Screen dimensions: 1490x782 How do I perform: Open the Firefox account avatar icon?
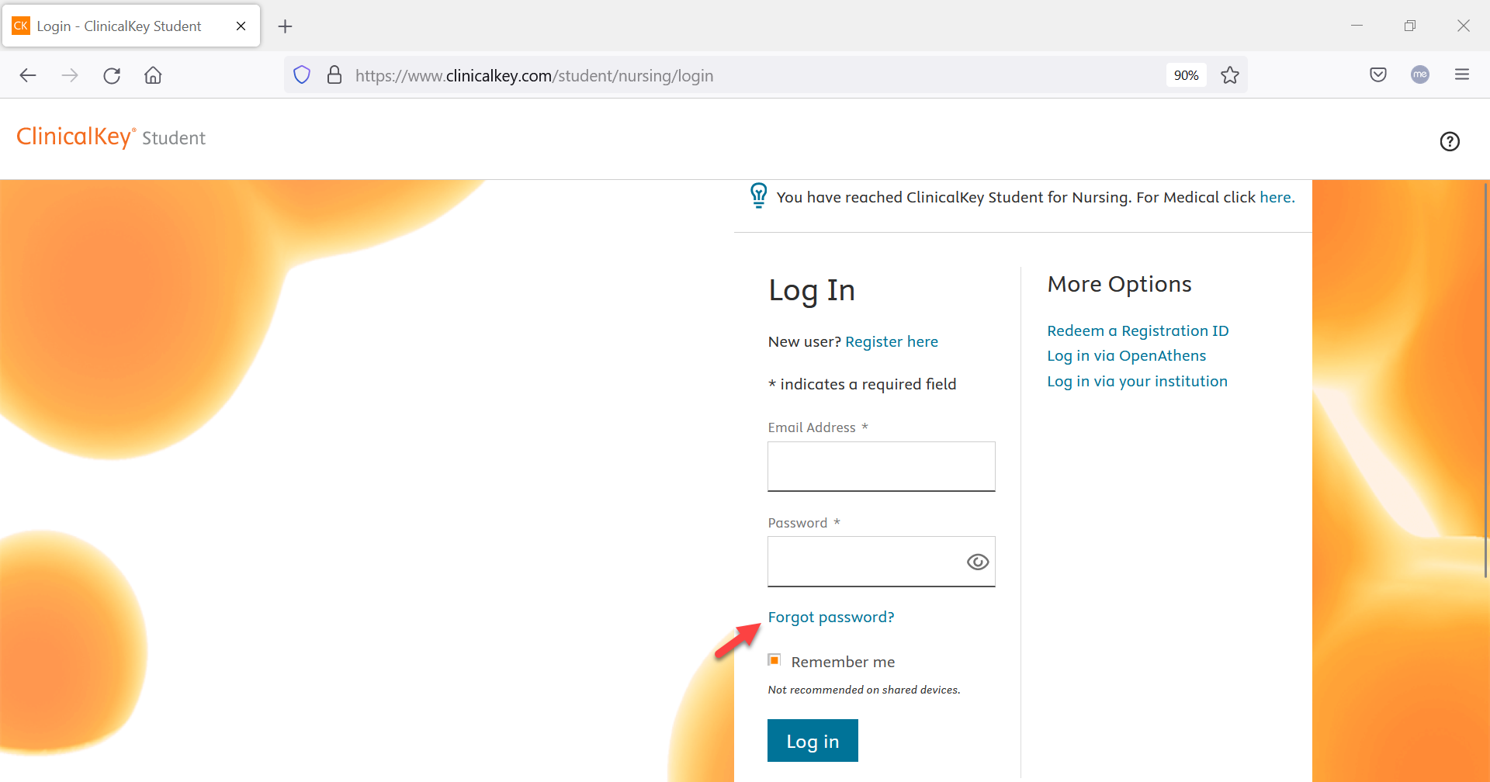1419,74
